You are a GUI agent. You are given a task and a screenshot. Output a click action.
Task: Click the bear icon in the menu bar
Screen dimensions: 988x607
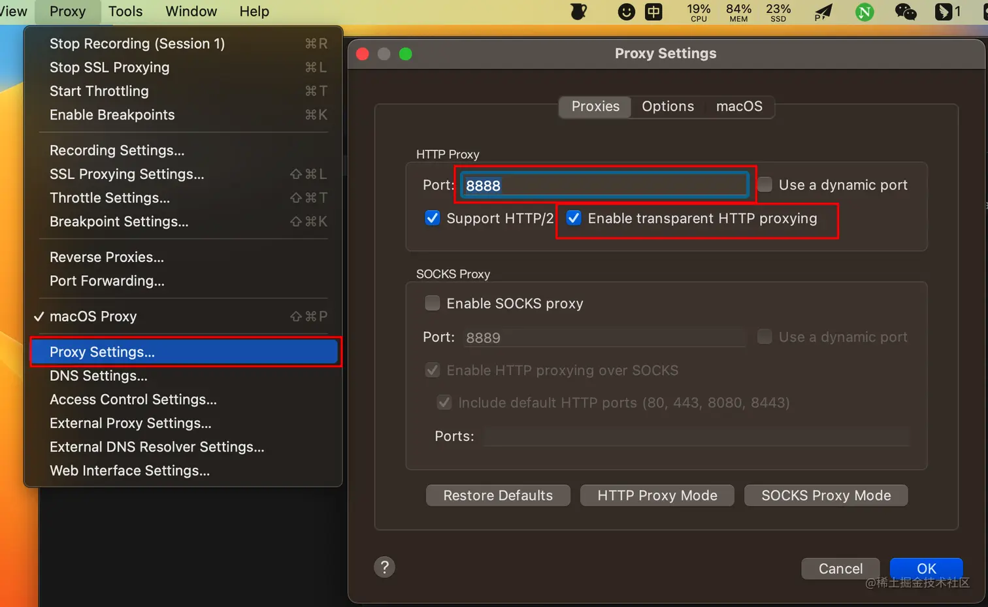tap(578, 12)
